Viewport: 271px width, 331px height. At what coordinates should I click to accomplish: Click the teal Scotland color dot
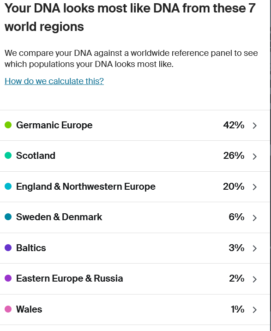(8, 156)
